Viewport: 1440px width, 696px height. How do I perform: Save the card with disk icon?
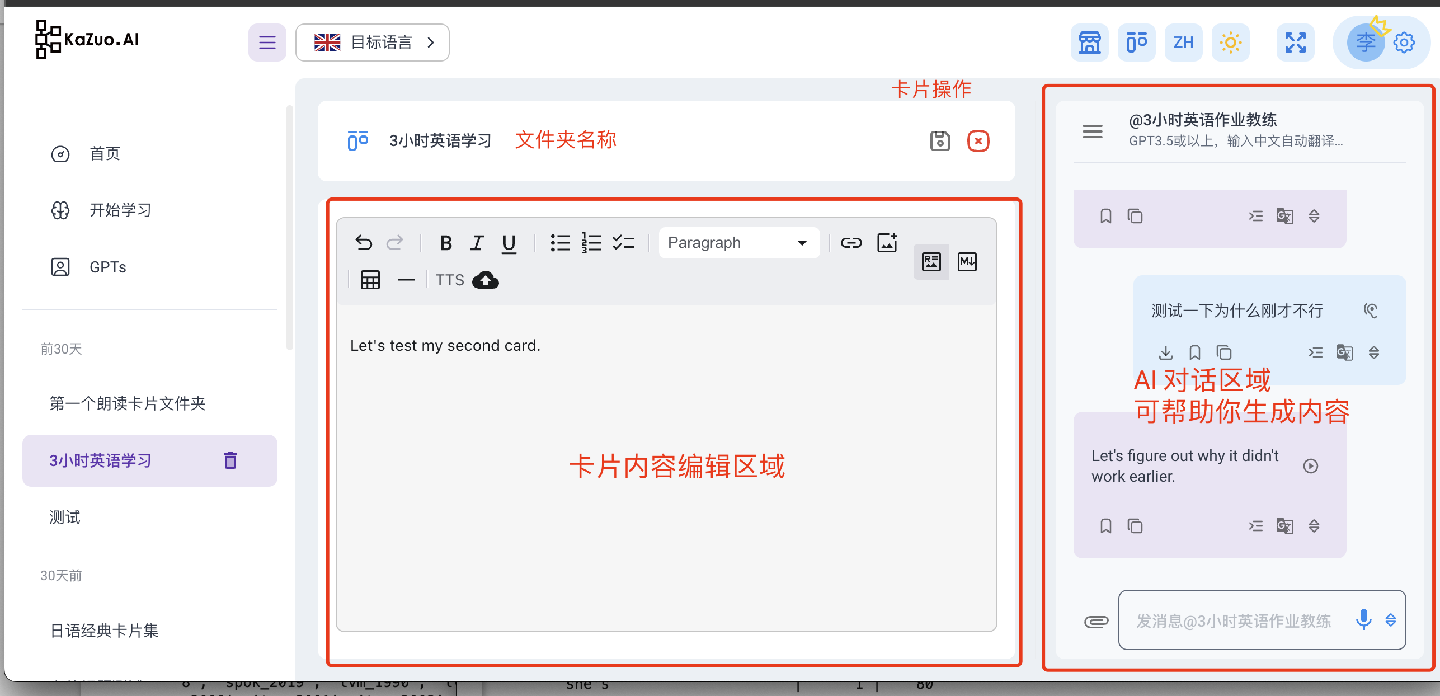pos(940,141)
